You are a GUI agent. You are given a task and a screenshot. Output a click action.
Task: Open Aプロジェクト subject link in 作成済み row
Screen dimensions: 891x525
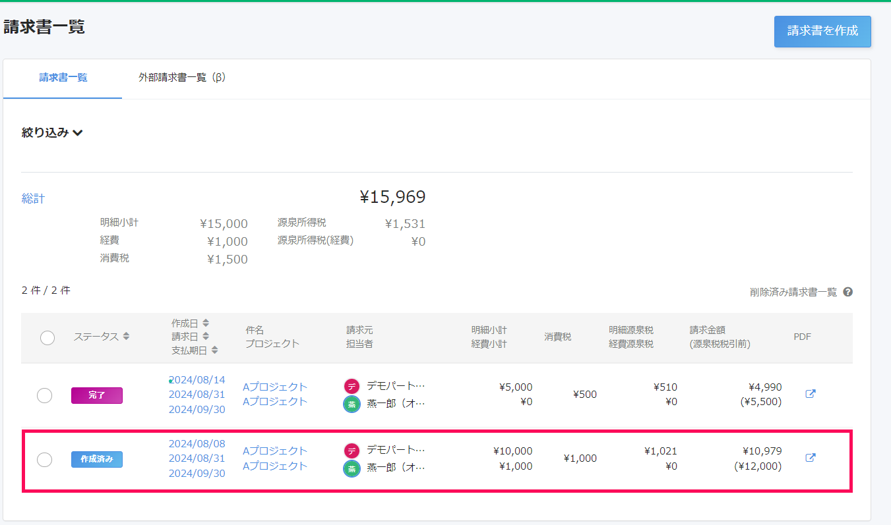click(x=275, y=451)
